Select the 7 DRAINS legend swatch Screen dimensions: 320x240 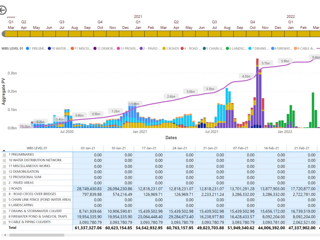coord(250,48)
